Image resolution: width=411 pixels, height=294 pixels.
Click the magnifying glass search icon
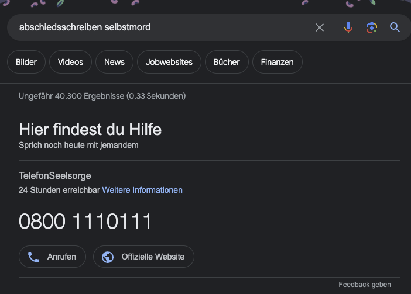(x=395, y=27)
